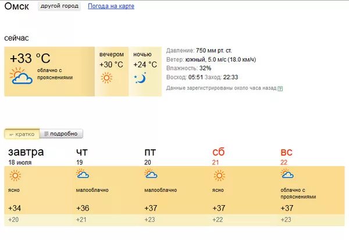Click the Омск city title
Image resolution: width=349 pixels, height=240 pixels.
click(17, 6)
